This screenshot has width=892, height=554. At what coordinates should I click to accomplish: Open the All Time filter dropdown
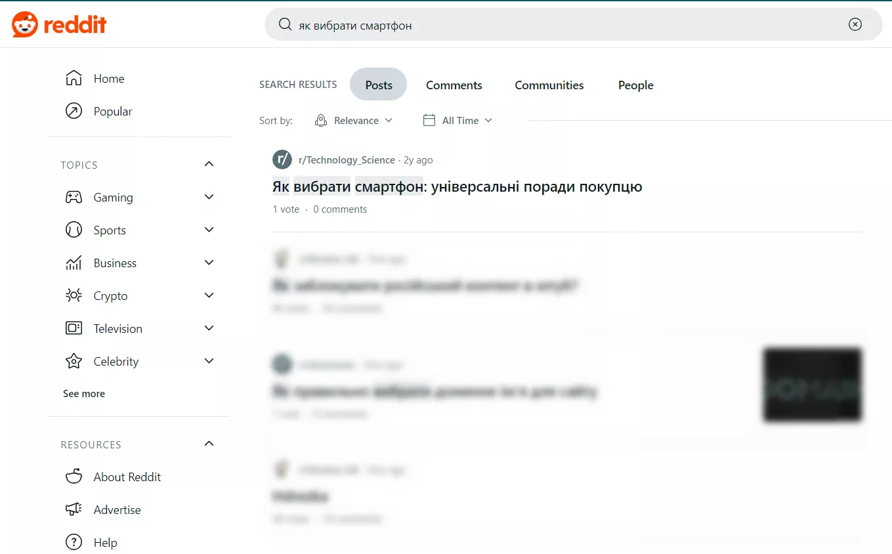pos(457,120)
